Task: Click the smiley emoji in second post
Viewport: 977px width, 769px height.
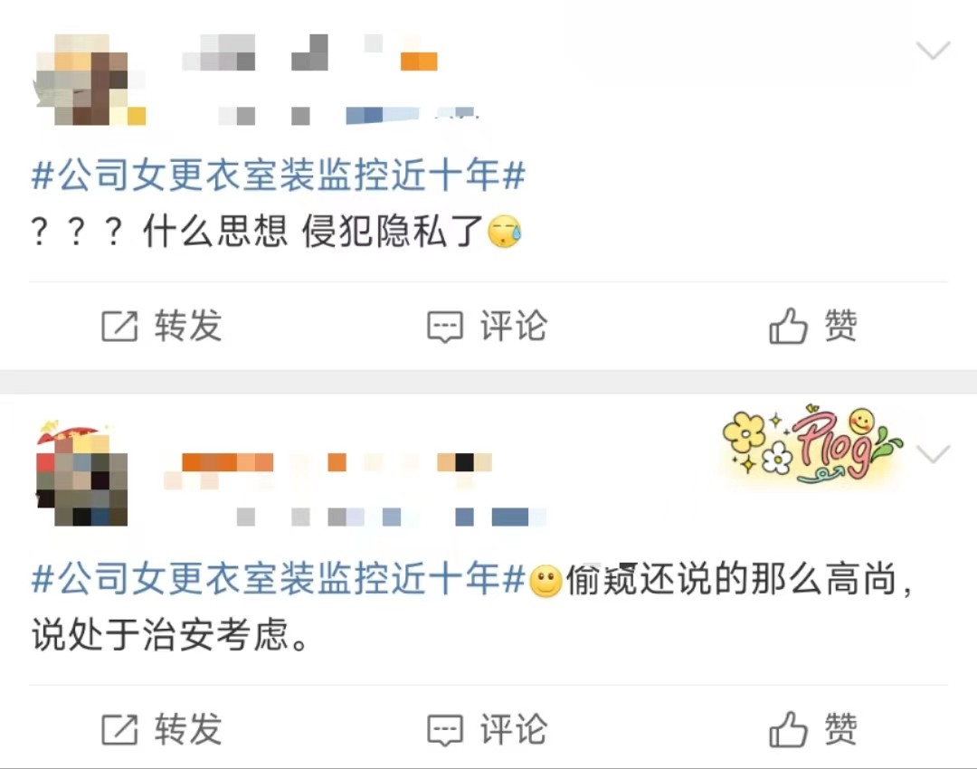Action: [x=545, y=582]
